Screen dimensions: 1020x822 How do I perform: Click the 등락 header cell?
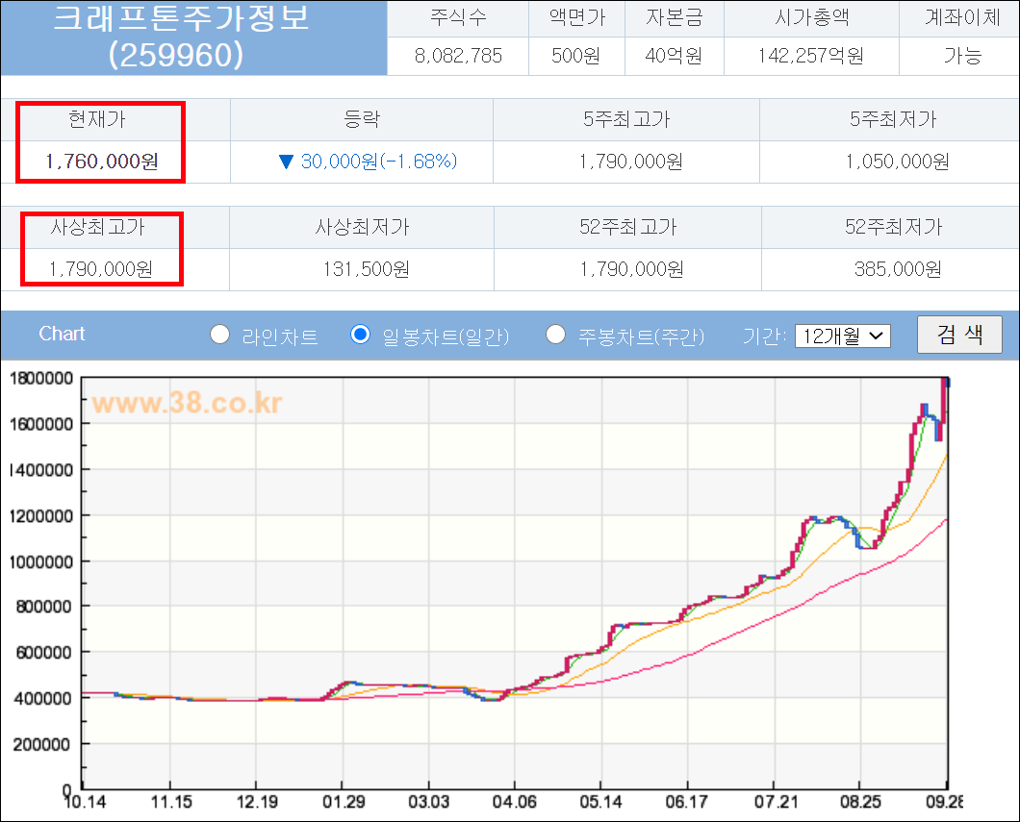click(x=362, y=119)
